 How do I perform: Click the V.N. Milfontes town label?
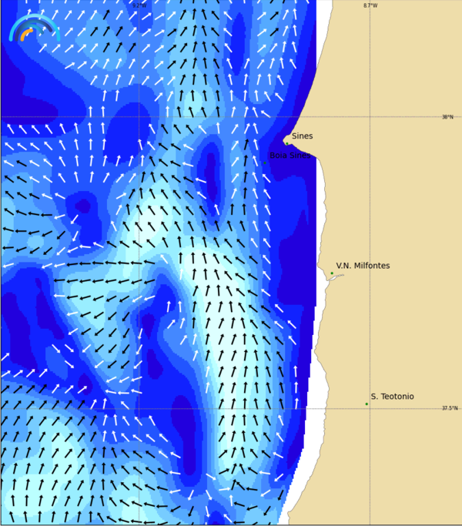tap(363, 266)
